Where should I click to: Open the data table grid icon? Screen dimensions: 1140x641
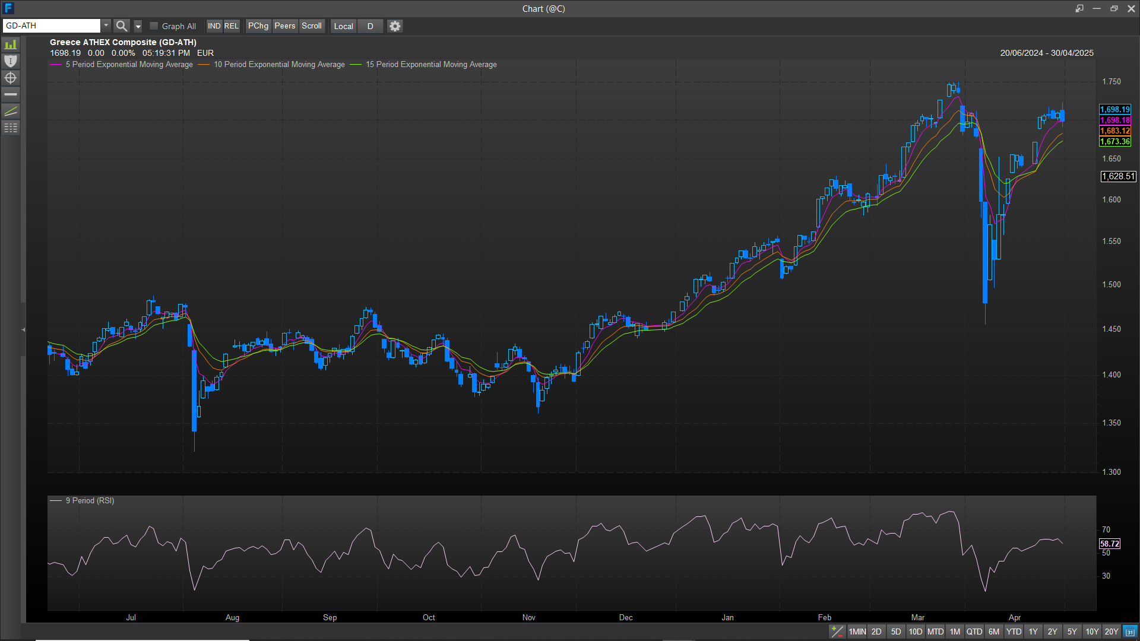[x=11, y=128]
